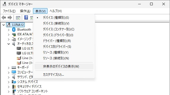Toggle 非表示のデバイスの表示(W)
170x95 pixels.
64,66
